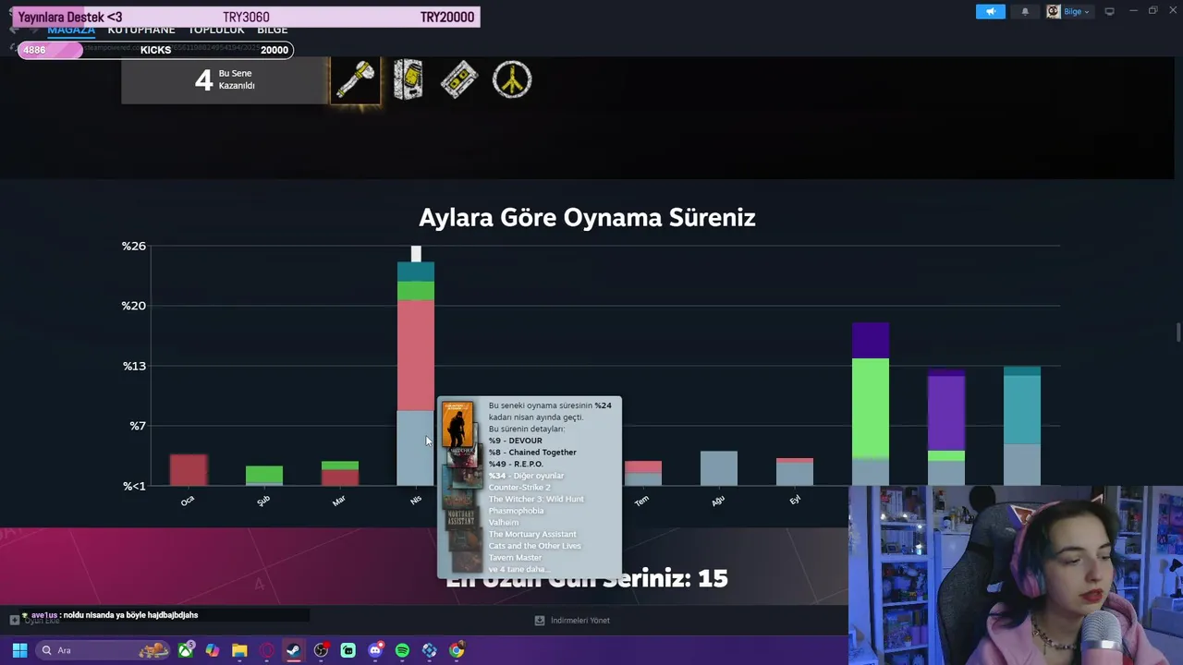Select the peace sign badge
Screen dimensions: 1183x665
point(512,80)
